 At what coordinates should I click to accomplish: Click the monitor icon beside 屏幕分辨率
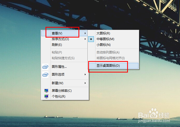[46, 90]
